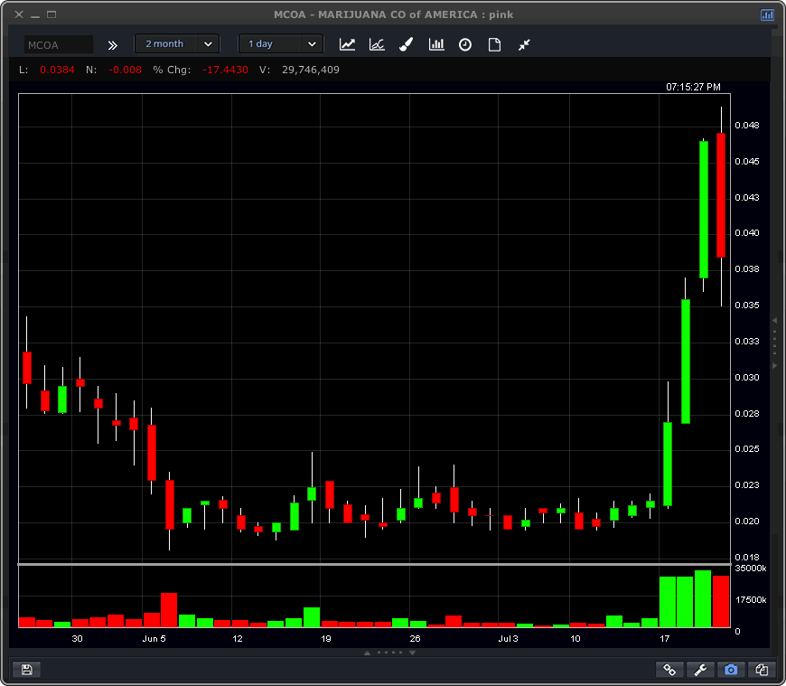Save chart using the floppy disk icon

click(26, 670)
